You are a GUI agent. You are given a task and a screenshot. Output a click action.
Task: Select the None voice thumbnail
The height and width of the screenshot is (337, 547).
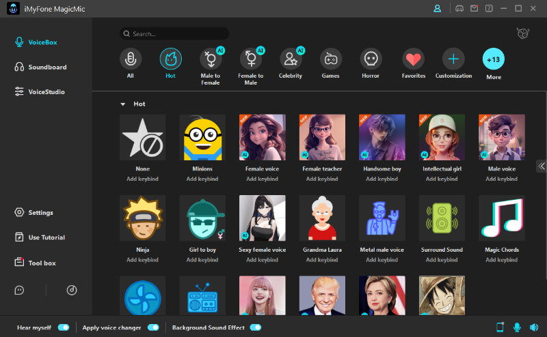click(x=143, y=138)
